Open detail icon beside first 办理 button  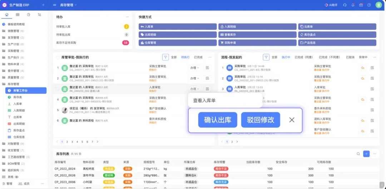click(x=207, y=68)
